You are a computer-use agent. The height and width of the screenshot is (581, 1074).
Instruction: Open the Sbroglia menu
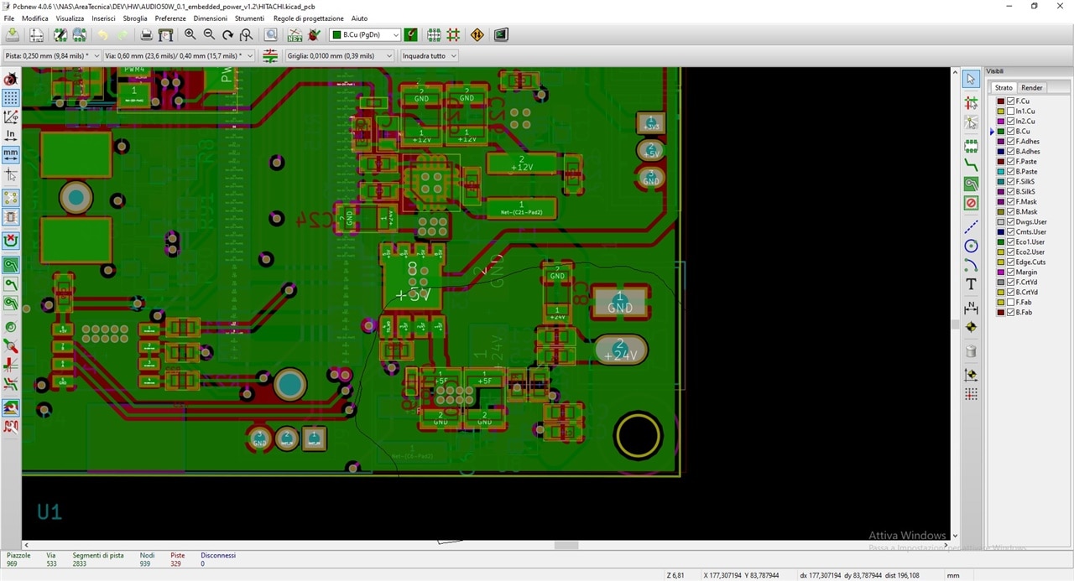[135, 18]
